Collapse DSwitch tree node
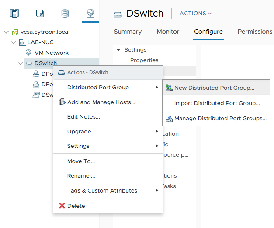This screenshot has width=274, height=228. tap(21, 63)
